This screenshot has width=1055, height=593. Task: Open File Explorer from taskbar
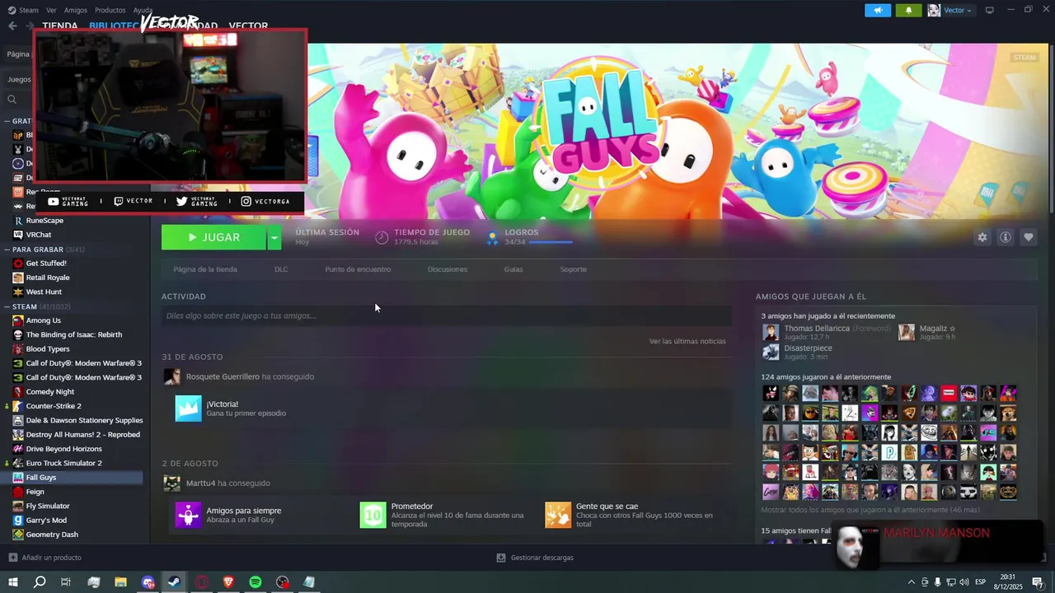click(x=120, y=582)
